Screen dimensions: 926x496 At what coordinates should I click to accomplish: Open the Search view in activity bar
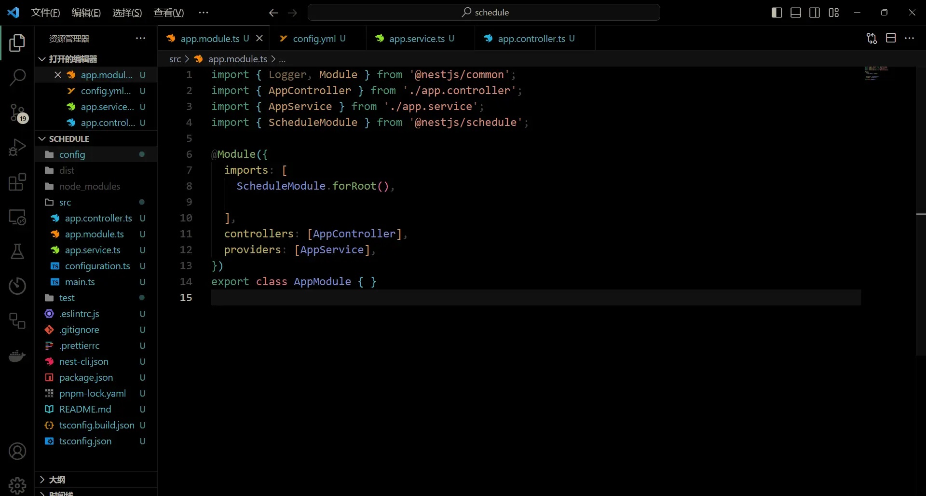17,77
